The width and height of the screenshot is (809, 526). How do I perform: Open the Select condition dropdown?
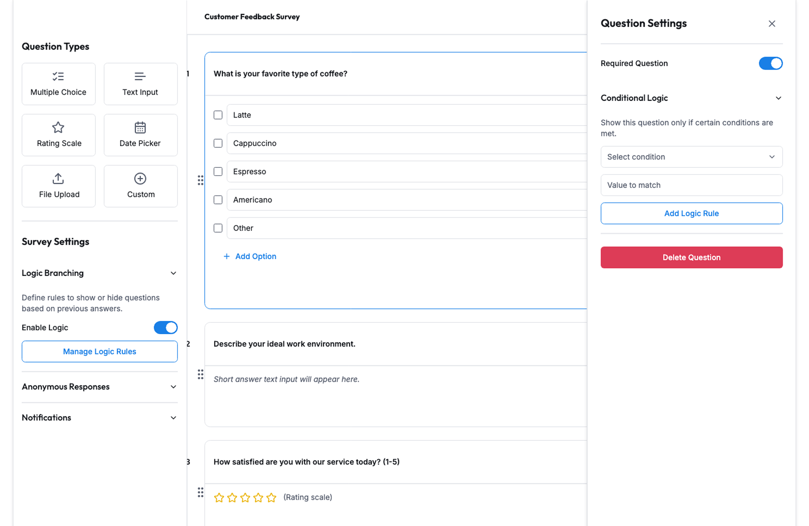(691, 157)
